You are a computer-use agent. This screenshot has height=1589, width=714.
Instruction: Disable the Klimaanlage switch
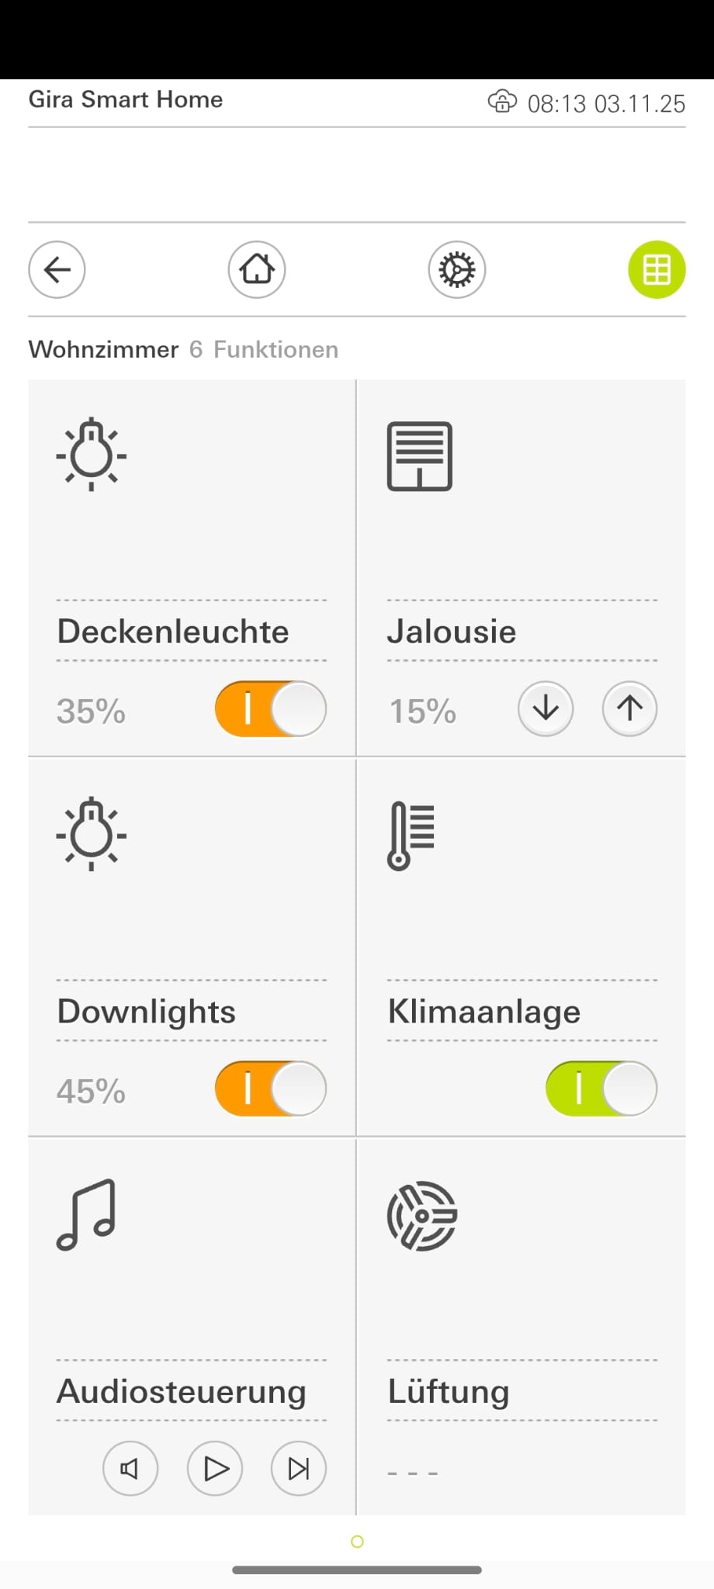601,1089
